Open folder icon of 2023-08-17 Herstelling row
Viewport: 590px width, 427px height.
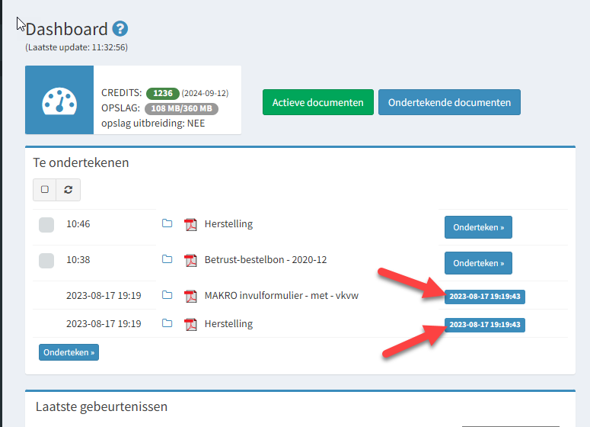167,323
